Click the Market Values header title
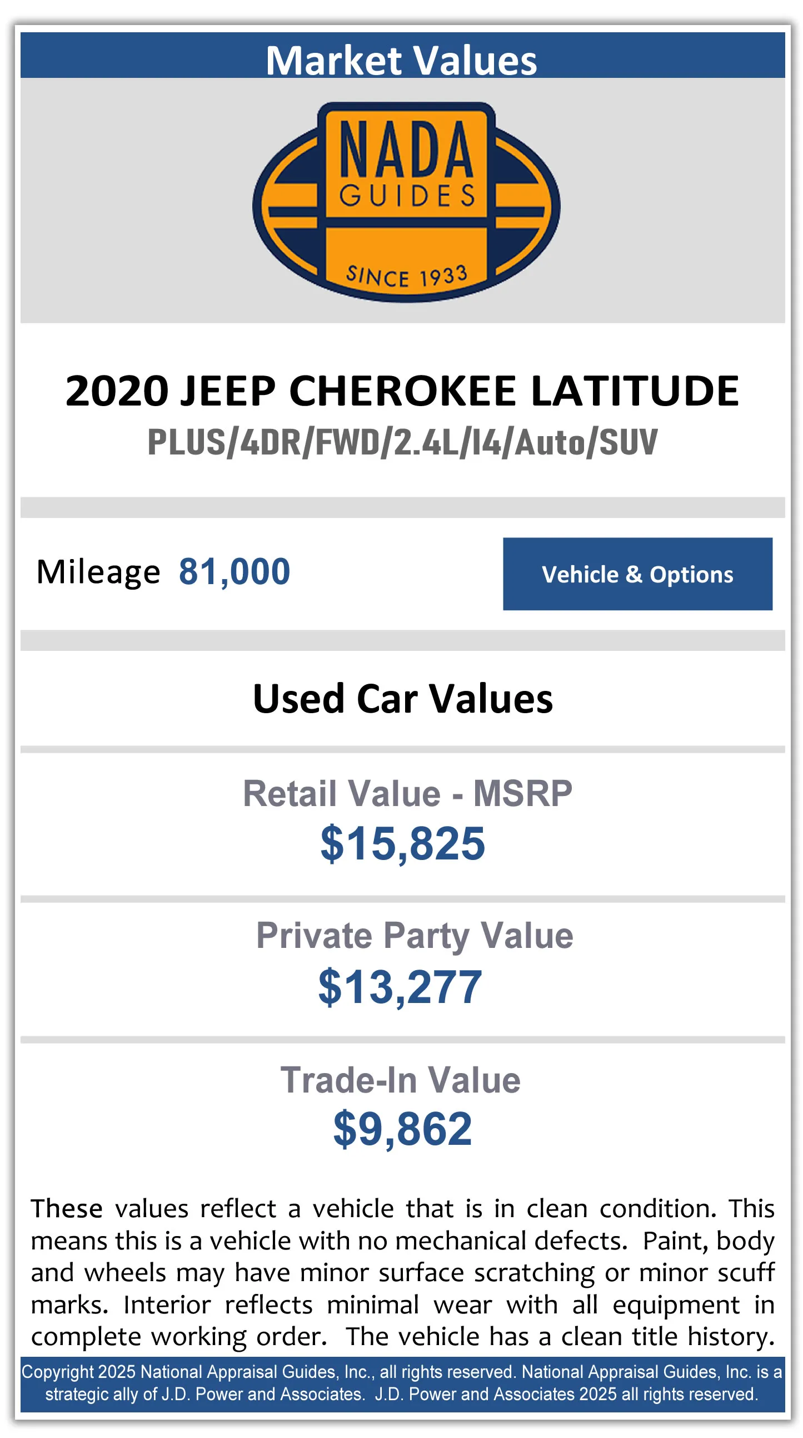The height and width of the screenshot is (1438, 803). click(x=401, y=59)
